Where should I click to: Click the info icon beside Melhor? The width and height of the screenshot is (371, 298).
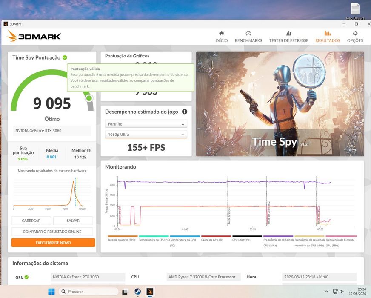coord(88,150)
